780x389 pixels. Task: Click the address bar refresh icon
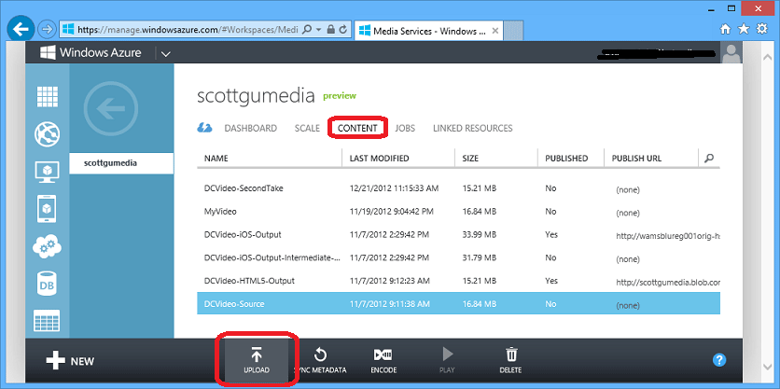(342, 30)
